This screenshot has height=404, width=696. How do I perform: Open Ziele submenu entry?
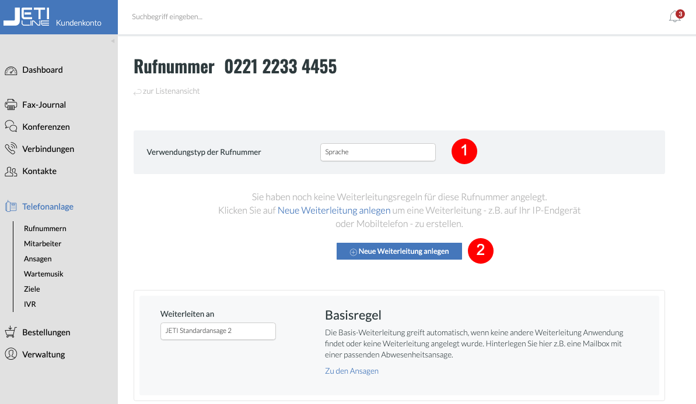[32, 289]
